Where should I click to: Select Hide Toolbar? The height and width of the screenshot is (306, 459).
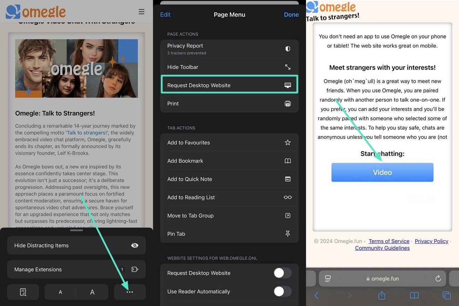pyautogui.click(x=229, y=67)
